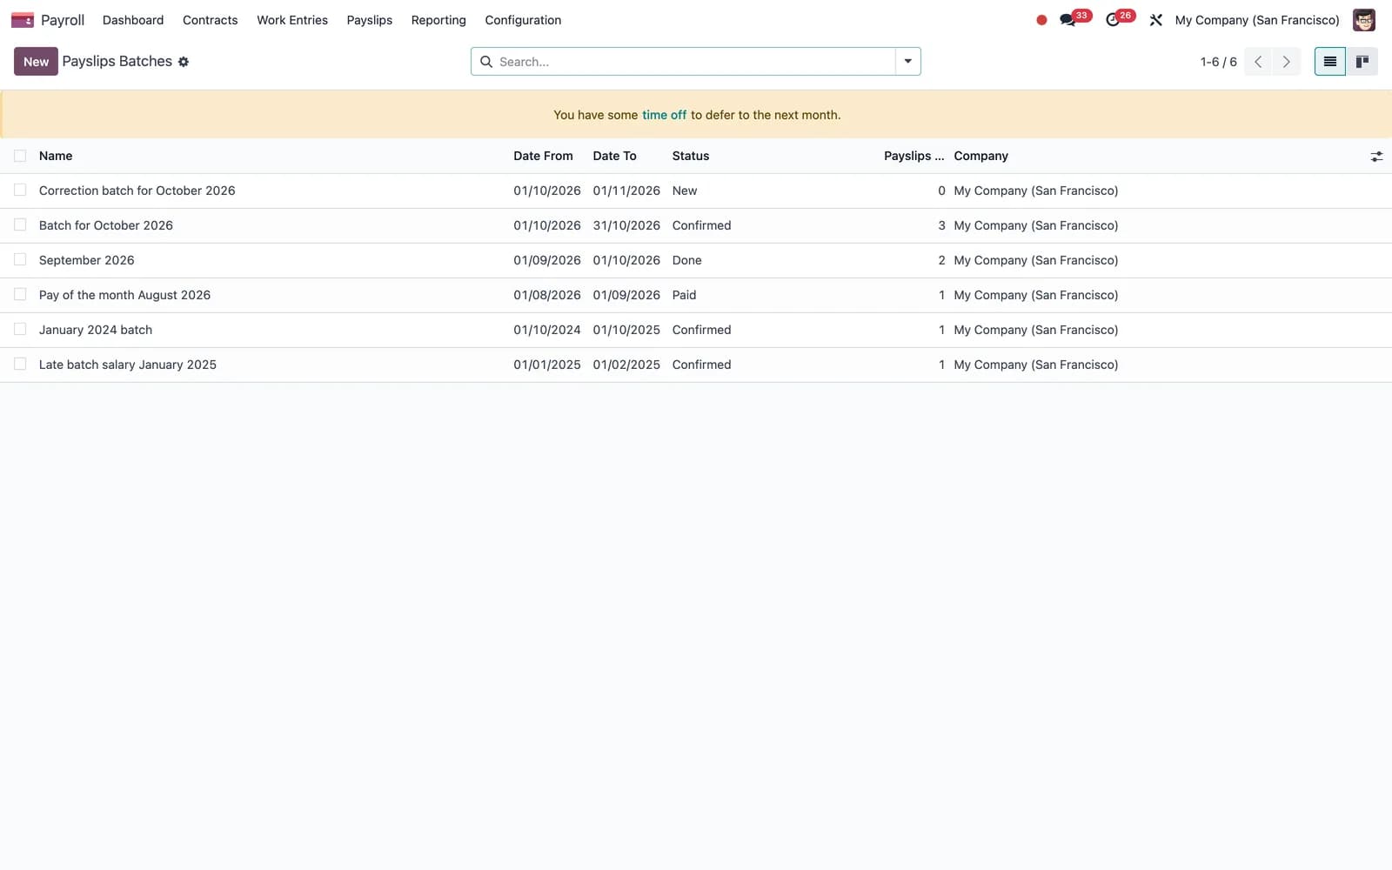1392x870 pixels.
Task: Expand the search filter options dropdown
Action: pyautogui.click(x=907, y=62)
